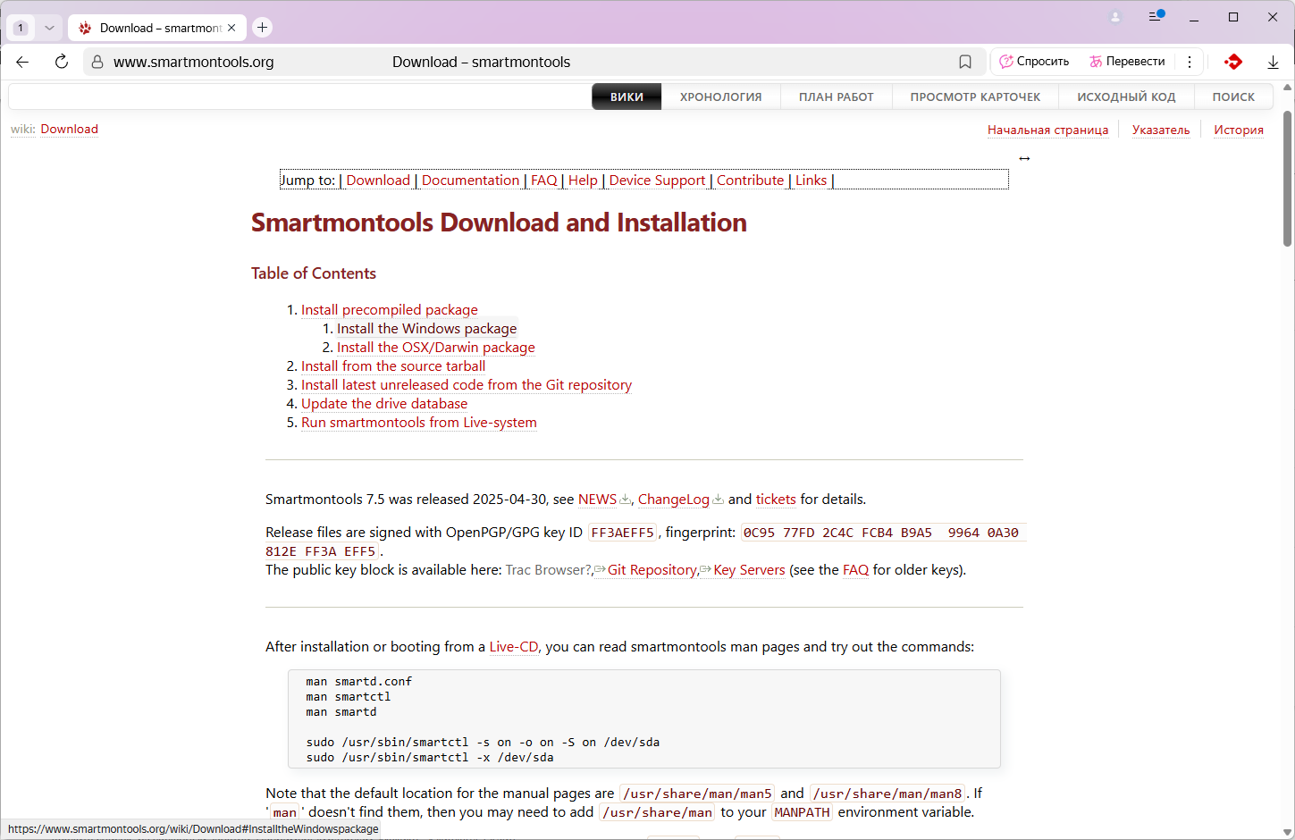Click Download in the Jump to bar
Image resolution: width=1295 pixels, height=840 pixels.
[x=378, y=180]
